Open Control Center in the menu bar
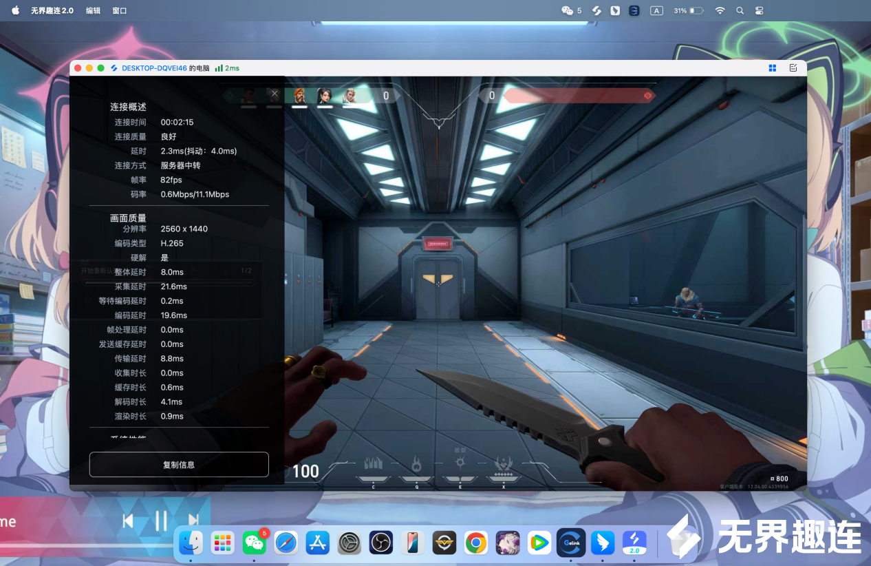 [x=760, y=10]
